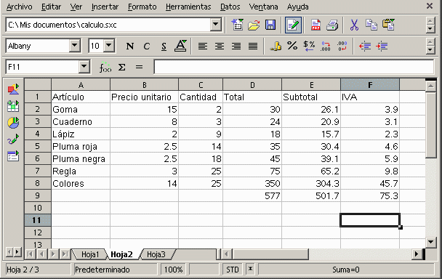Toggle Edit File mode icon
The image size is (442, 279).
coord(293,25)
